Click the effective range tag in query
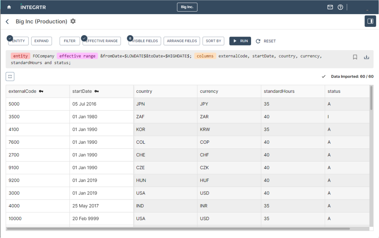Image resolution: width=379 pixels, height=238 pixels. click(77, 56)
